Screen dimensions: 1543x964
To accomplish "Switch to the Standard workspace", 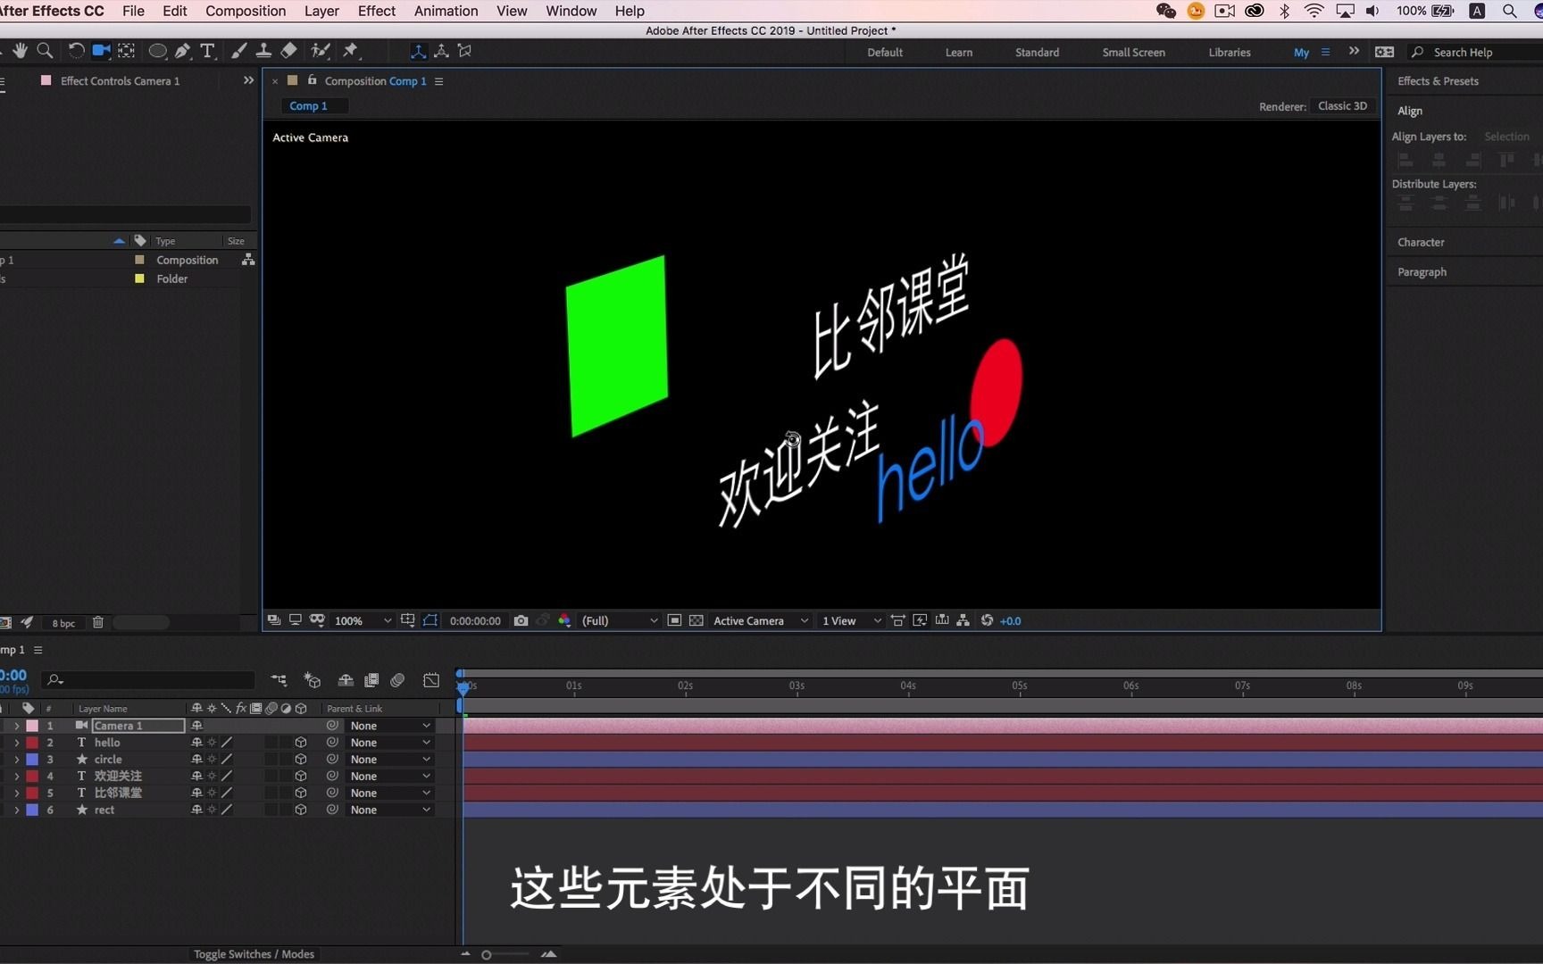I will pos(1037,52).
